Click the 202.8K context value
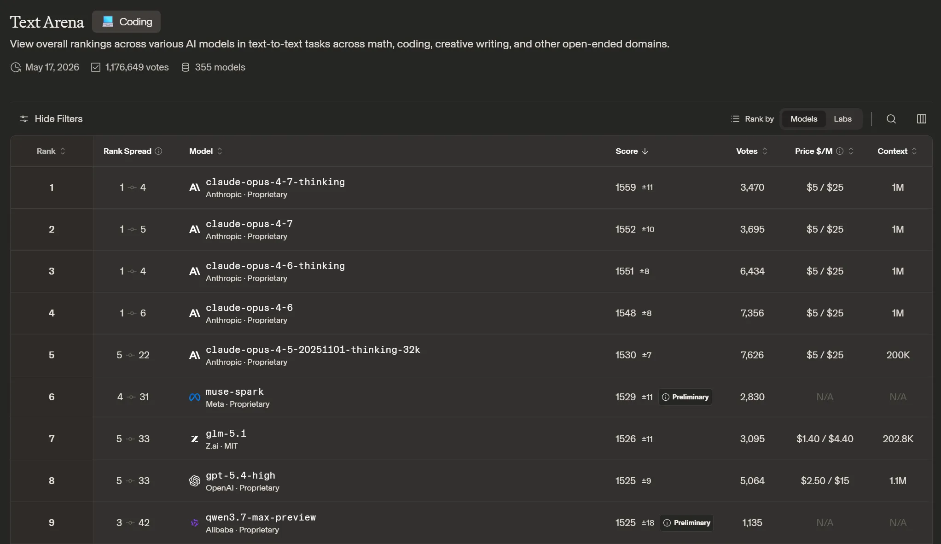 898,439
